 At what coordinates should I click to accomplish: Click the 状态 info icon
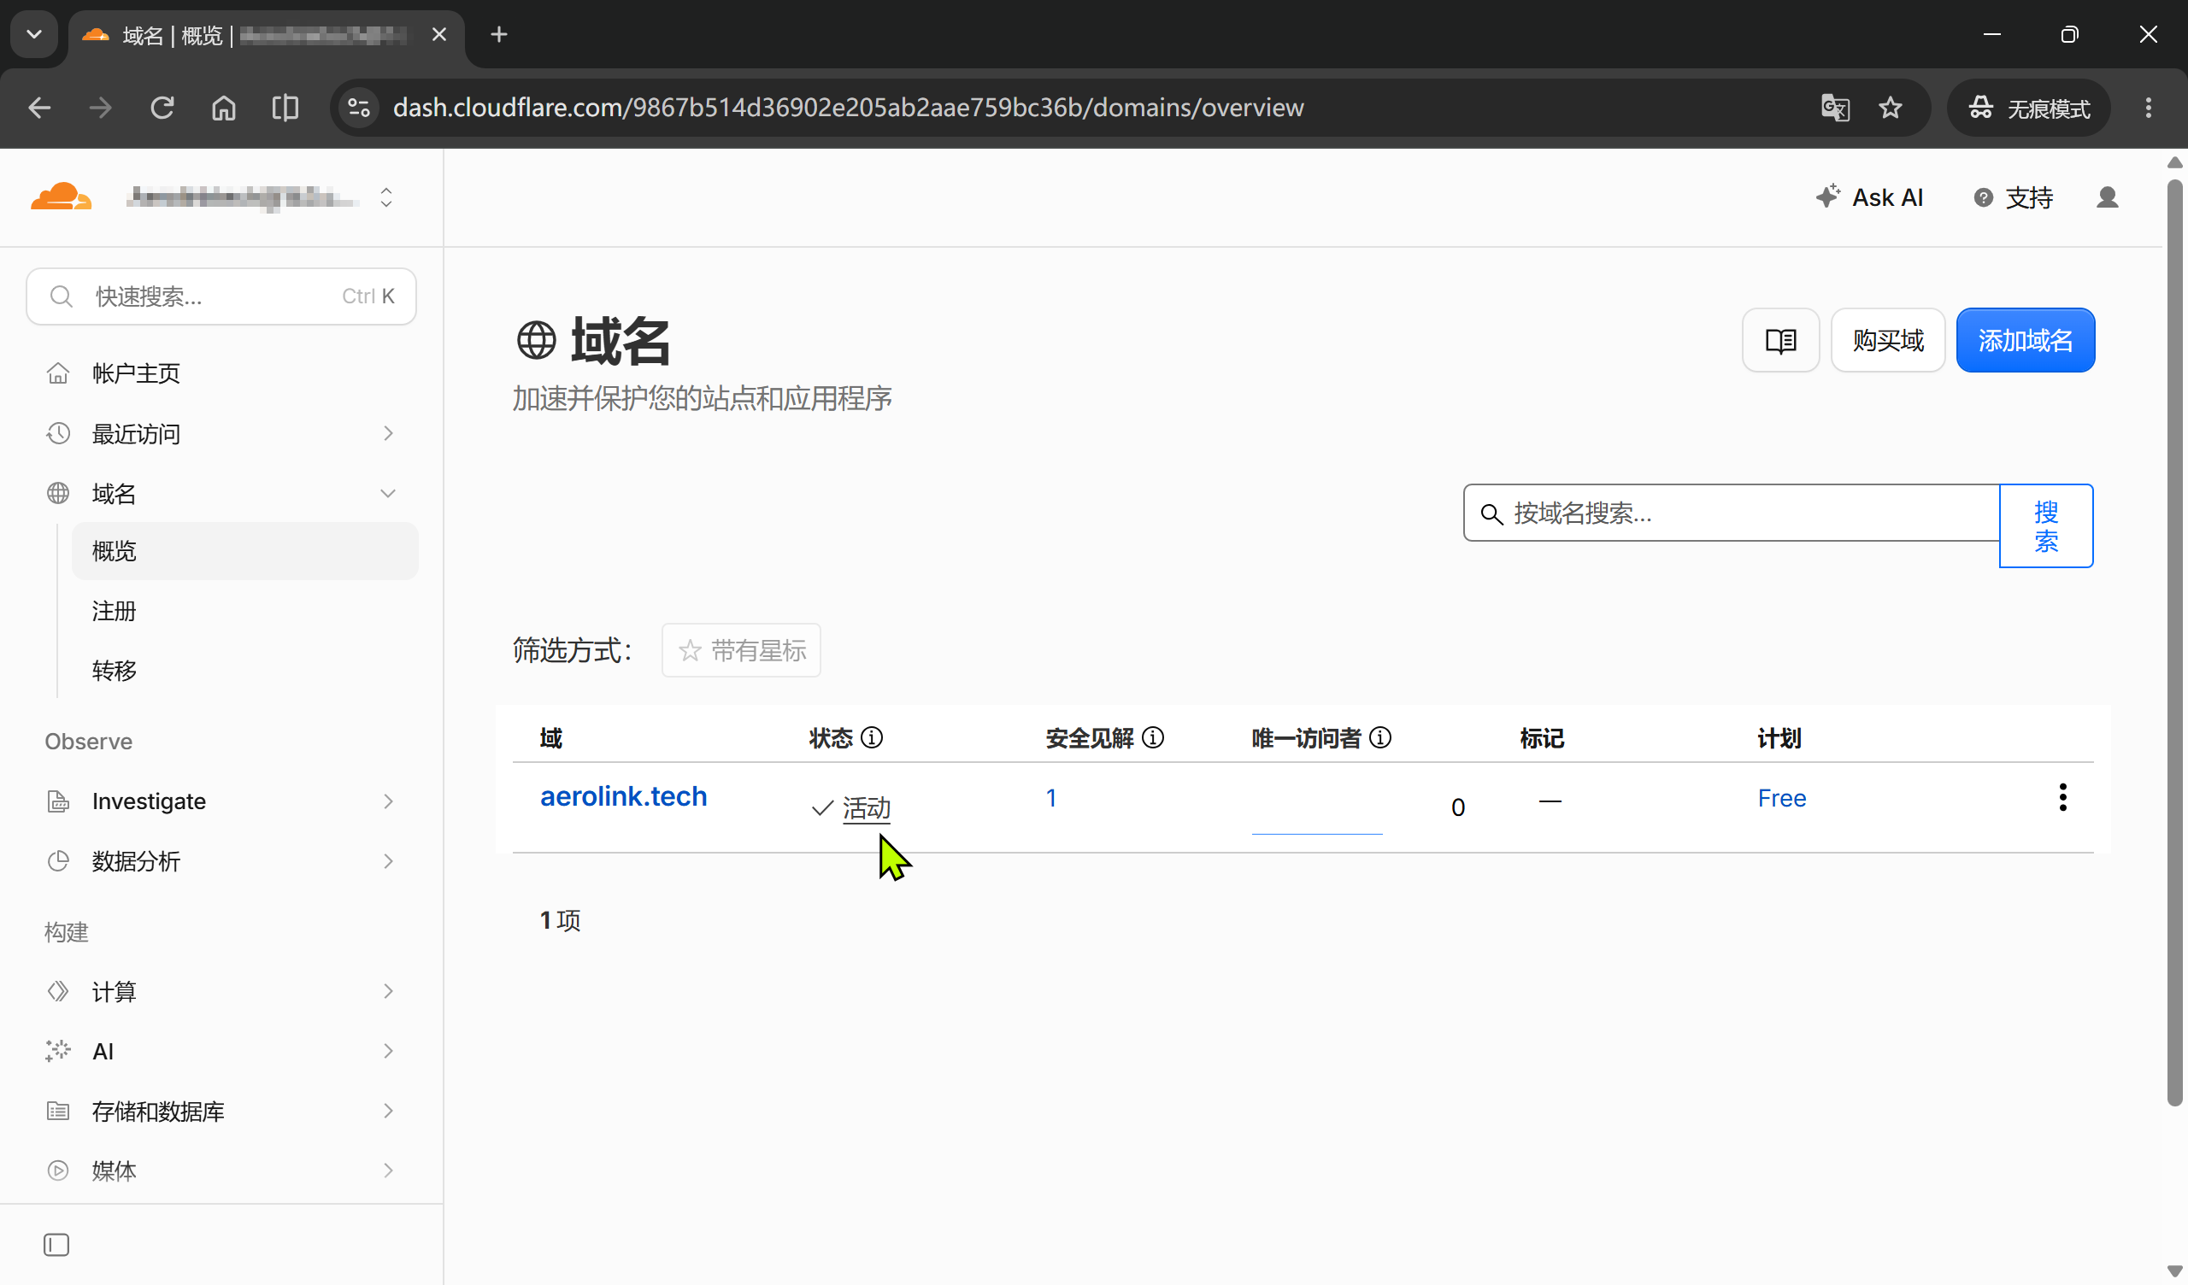click(x=872, y=738)
